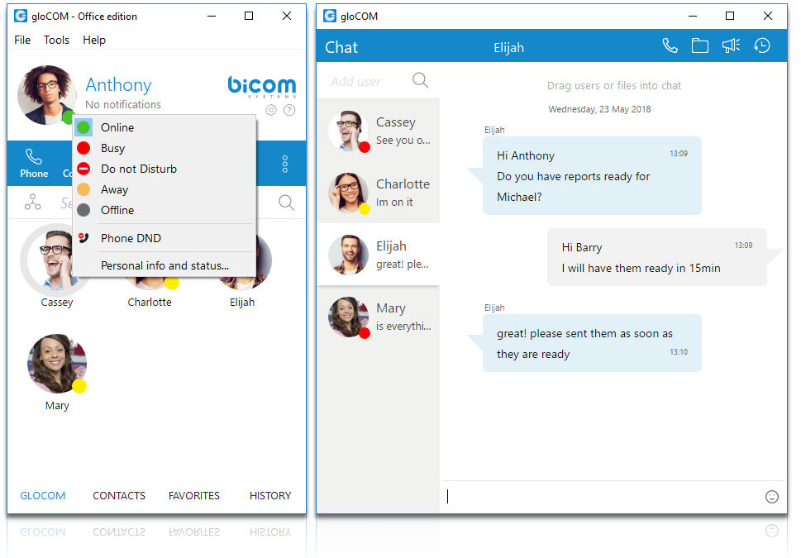
Task: Enable Do not Disturb status
Action: coord(138,169)
